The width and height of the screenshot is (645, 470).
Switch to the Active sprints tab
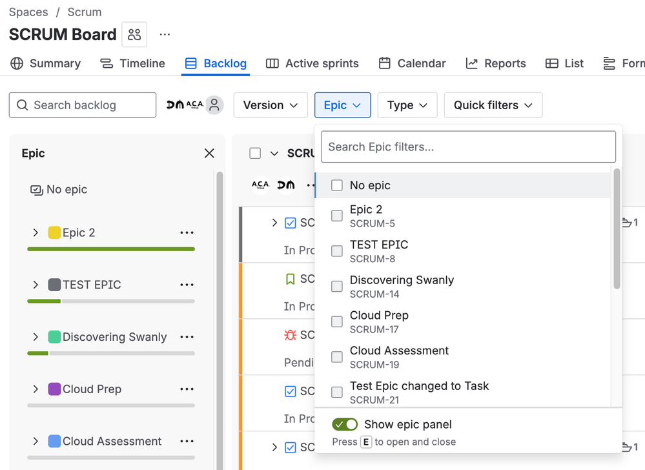coord(312,63)
